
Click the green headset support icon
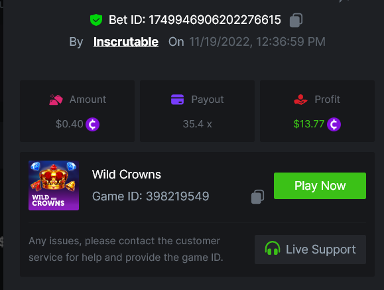[x=273, y=248]
